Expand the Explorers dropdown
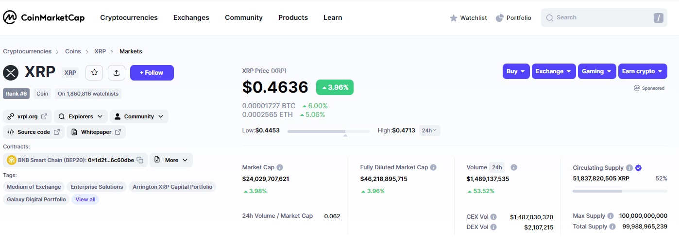Screen dimensions: 679x244 (81, 116)
